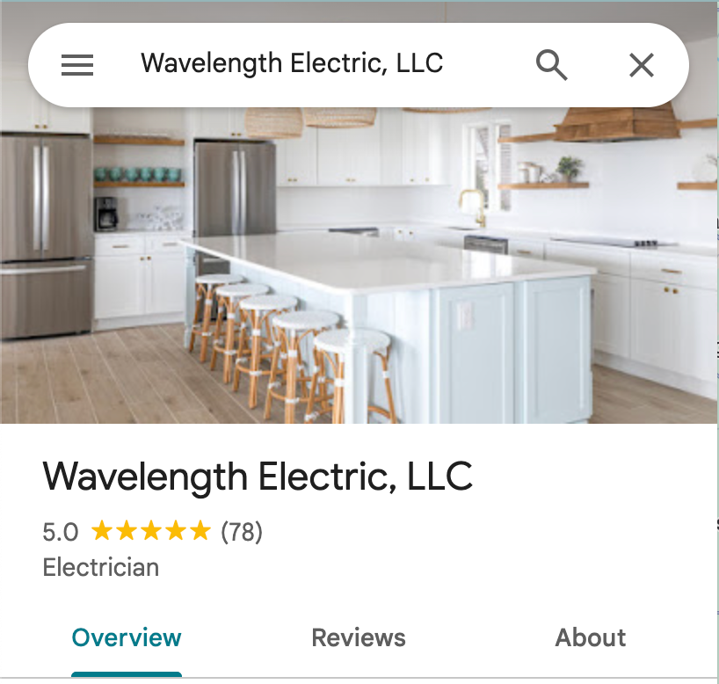Open the (78) reviews count link
Screen dimensions: 719x684
pos(242,532)
